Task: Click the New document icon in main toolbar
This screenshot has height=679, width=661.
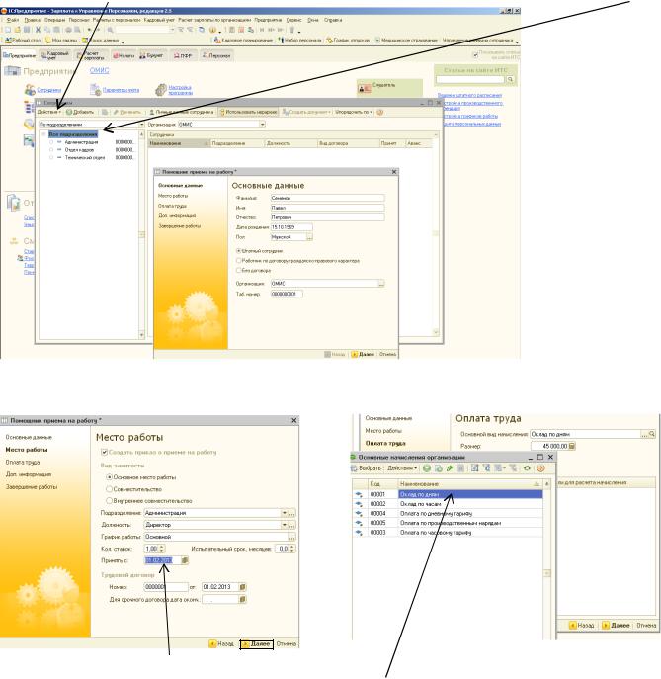Action: tap(7, 30)
